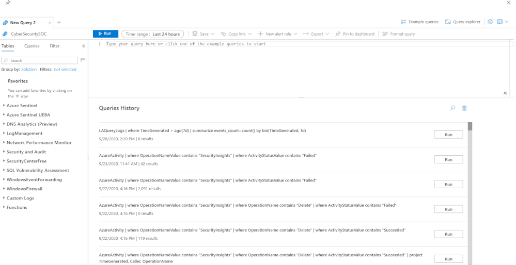Screen dimensions: 516x265
Task: Expand WindowsFirewall node
Action: click(x=4, y=189)
